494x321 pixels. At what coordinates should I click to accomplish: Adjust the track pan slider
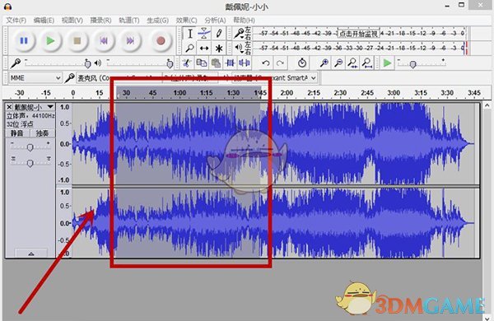pyautogui.click(x=30, y=163)
